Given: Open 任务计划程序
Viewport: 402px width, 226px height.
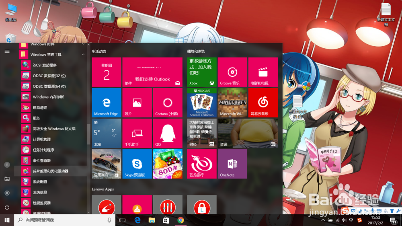Looking at the screenshot, I should pyautogui.click(x=51, y=150).
